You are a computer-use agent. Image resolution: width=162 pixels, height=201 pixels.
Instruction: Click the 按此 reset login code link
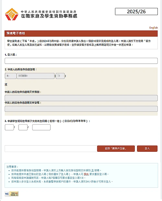[x=86, y=174]
